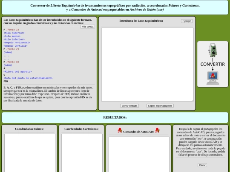Click the '<hilo inferior>' format line

coord(14,39)
